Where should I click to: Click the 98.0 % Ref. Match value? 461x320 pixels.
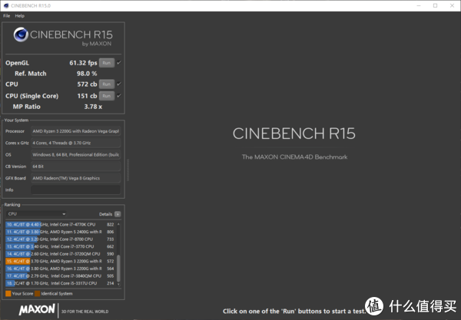click(x=87, y=74)
